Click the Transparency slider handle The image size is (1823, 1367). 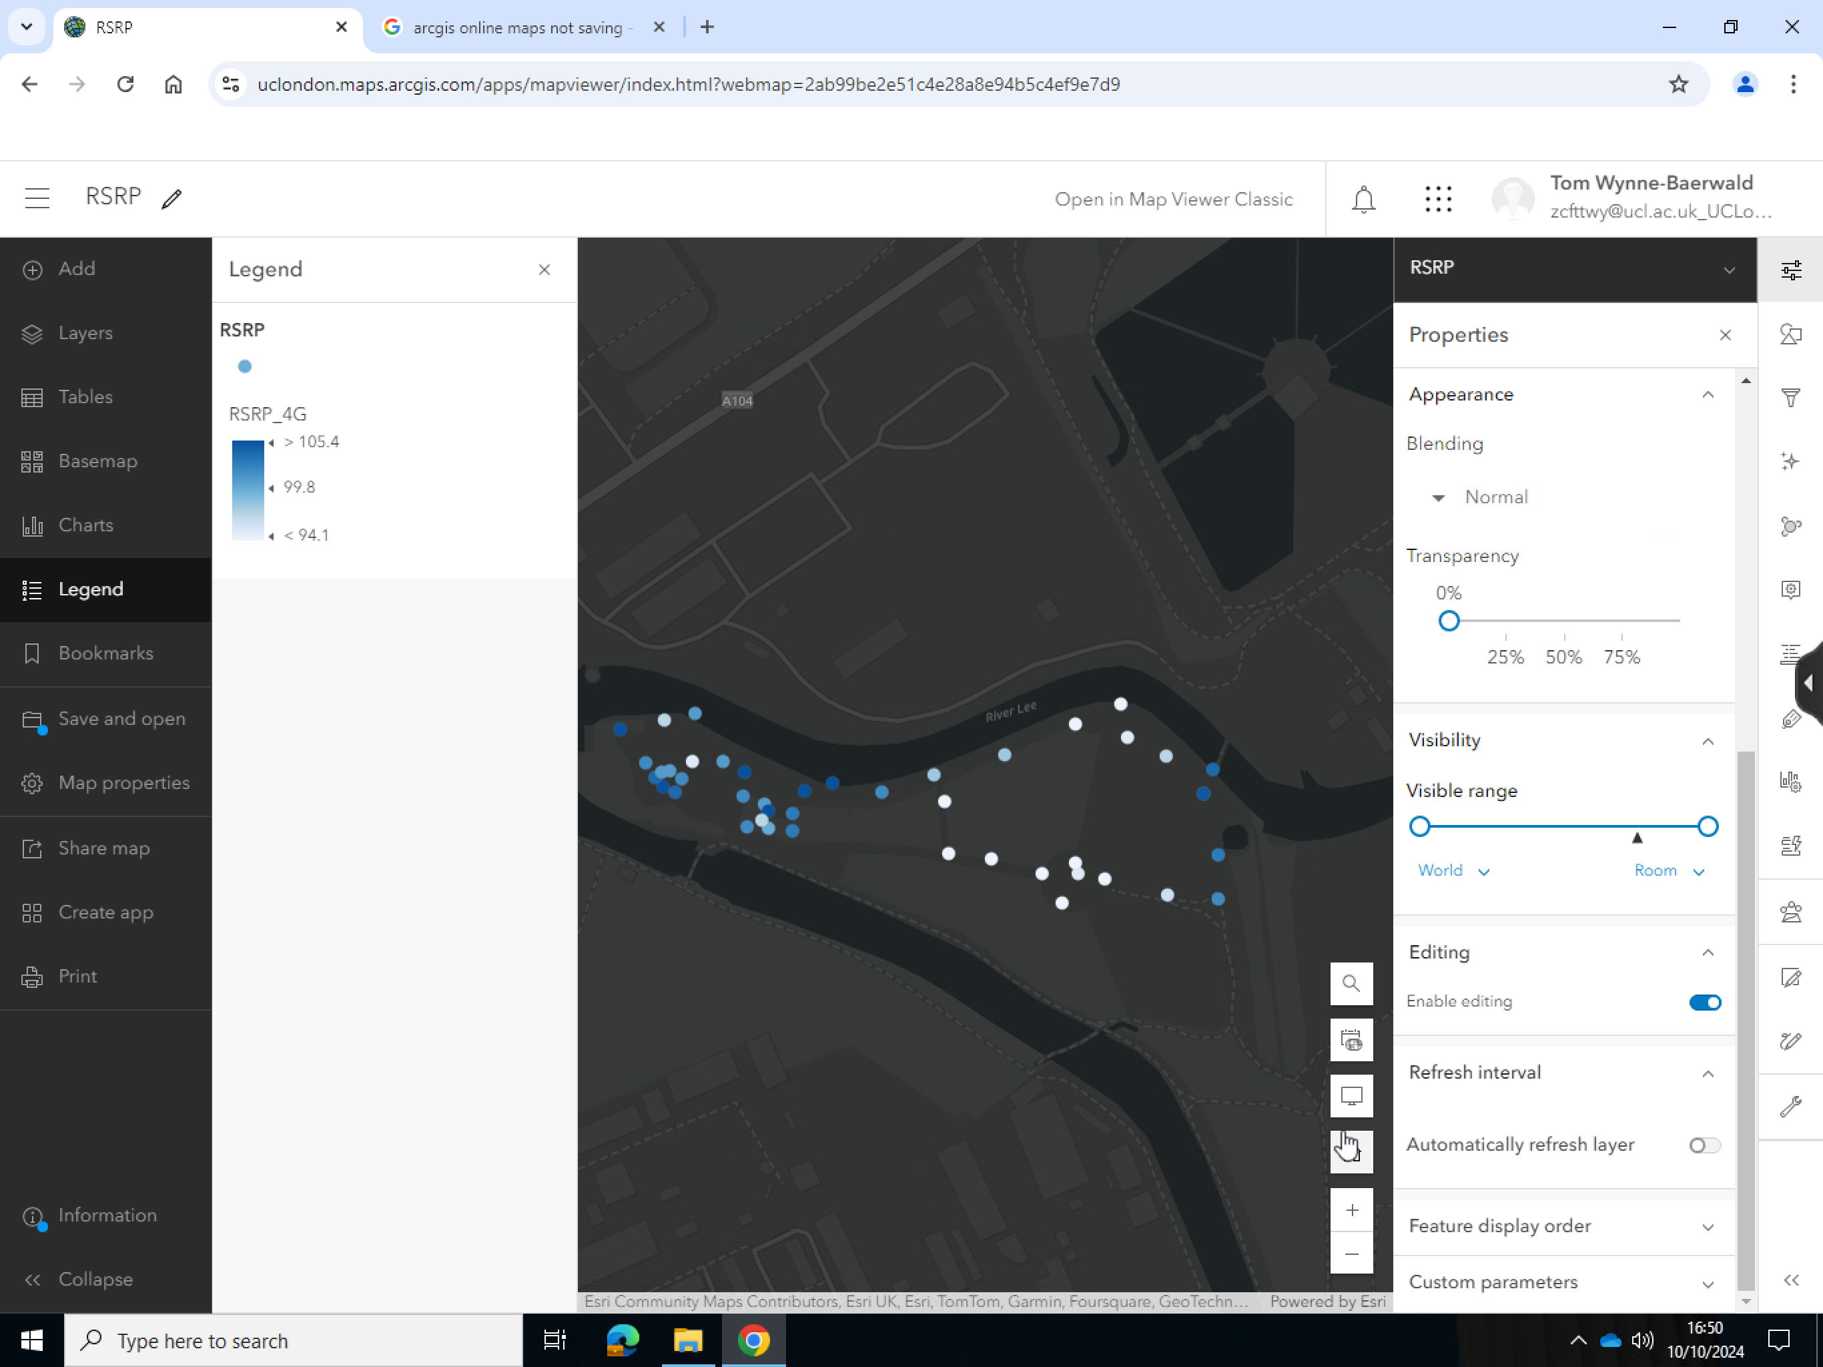(1448, 621)
